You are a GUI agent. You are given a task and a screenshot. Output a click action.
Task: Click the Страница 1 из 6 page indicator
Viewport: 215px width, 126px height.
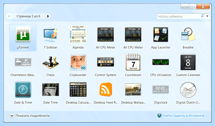(28, 16)
